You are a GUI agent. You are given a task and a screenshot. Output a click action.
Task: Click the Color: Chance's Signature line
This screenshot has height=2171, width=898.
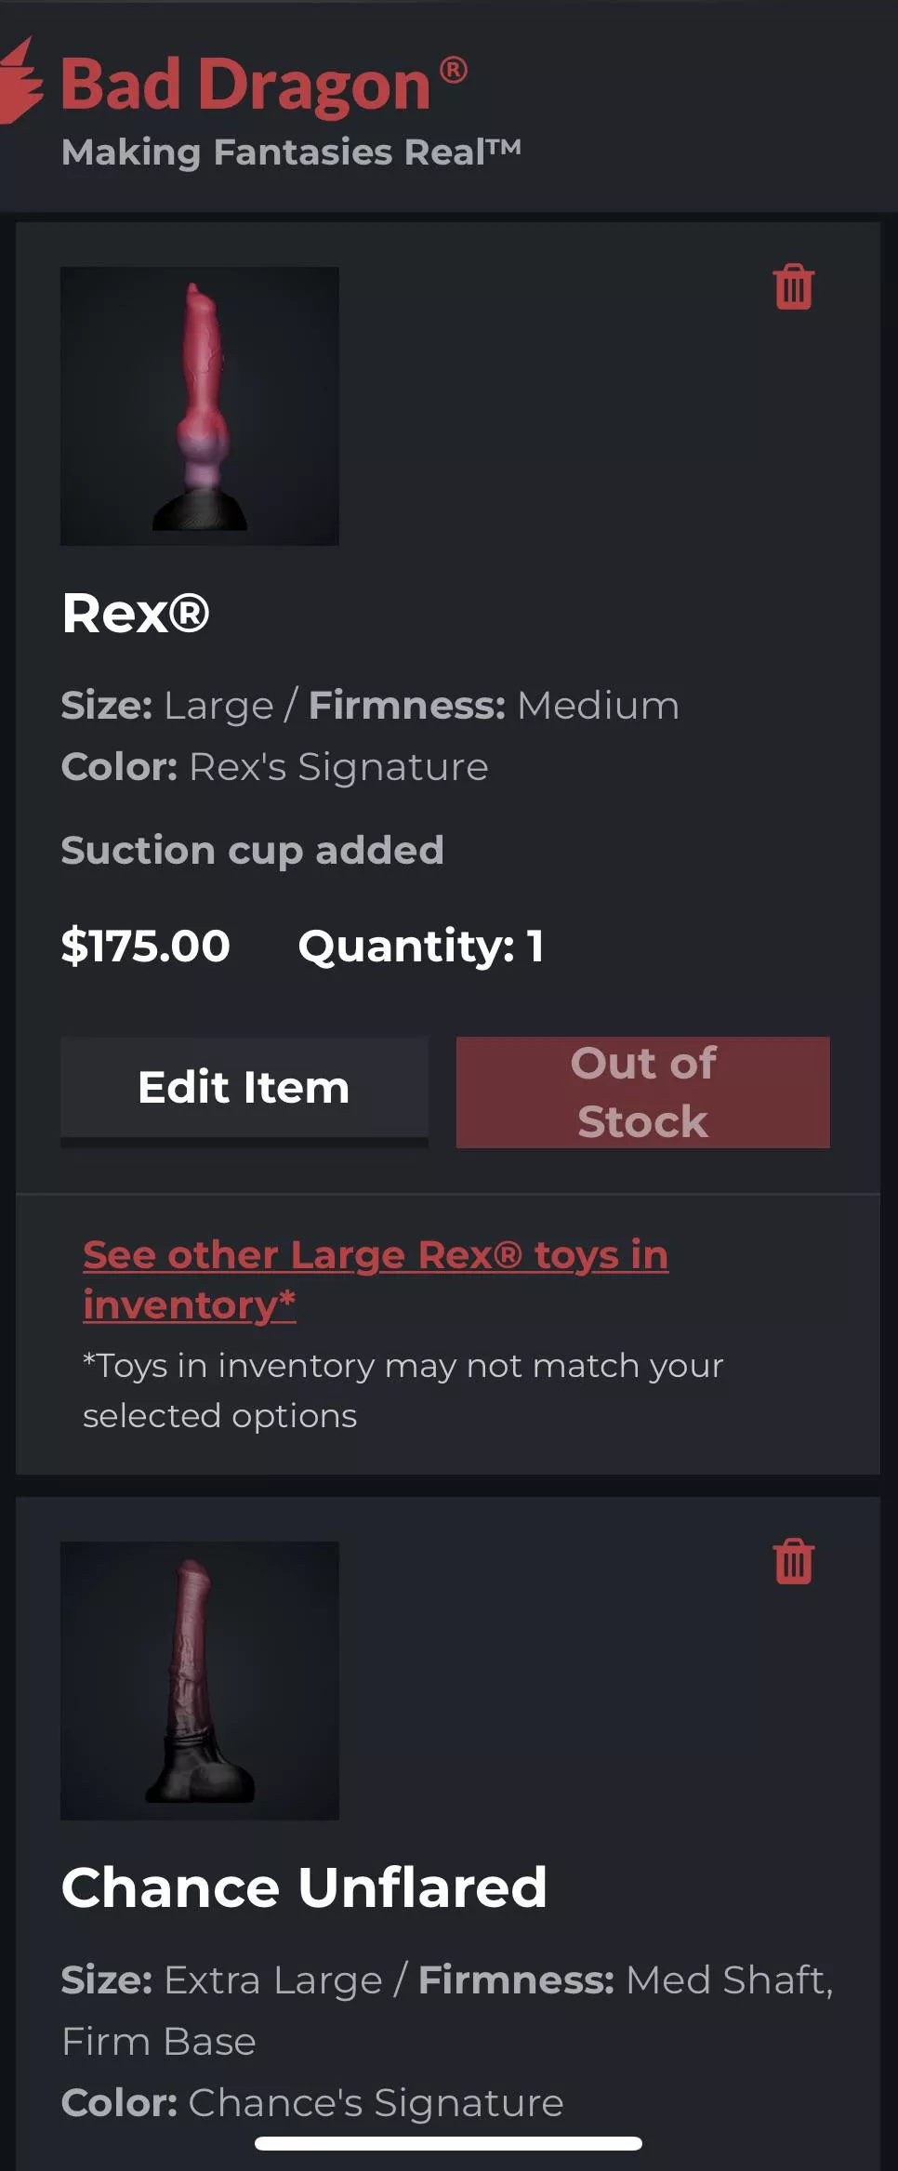click(312, 2102)
